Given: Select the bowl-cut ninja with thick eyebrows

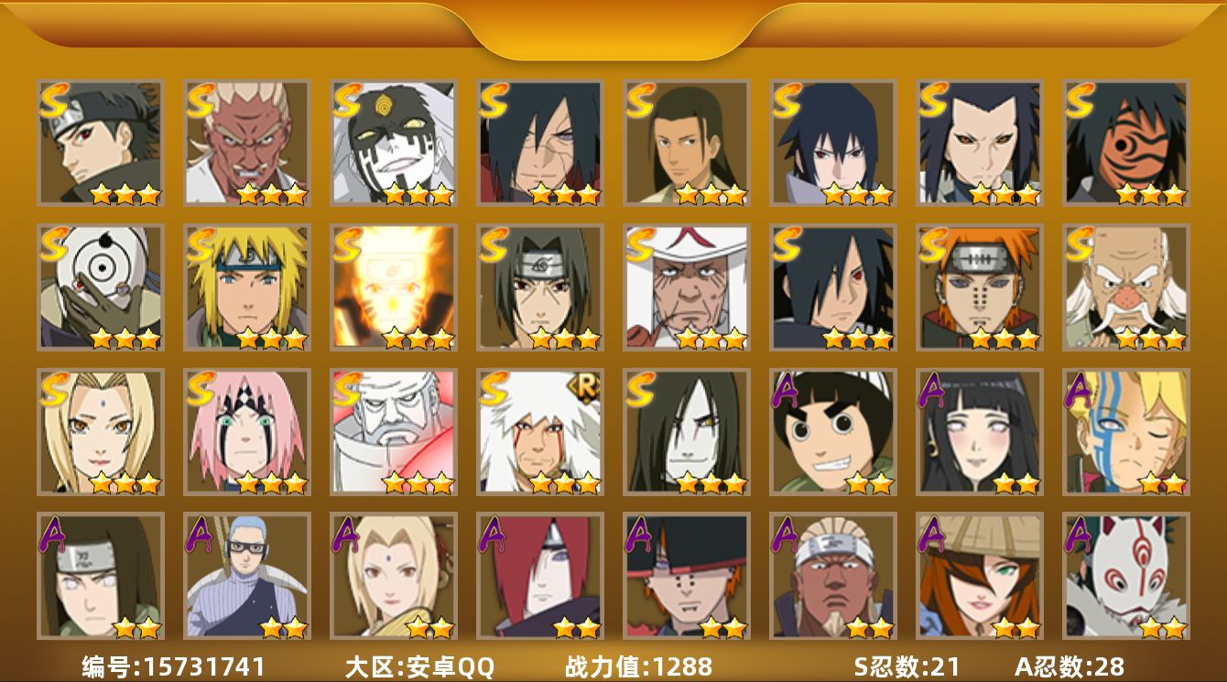Looking at the screenshot, I should [x=832, y=431].
